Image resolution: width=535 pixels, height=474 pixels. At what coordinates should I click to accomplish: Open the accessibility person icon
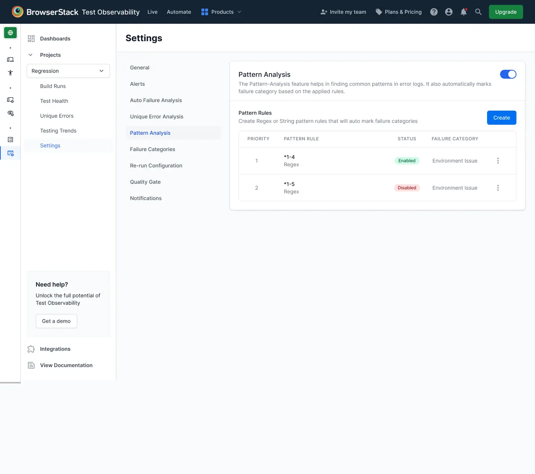(10, 73)
